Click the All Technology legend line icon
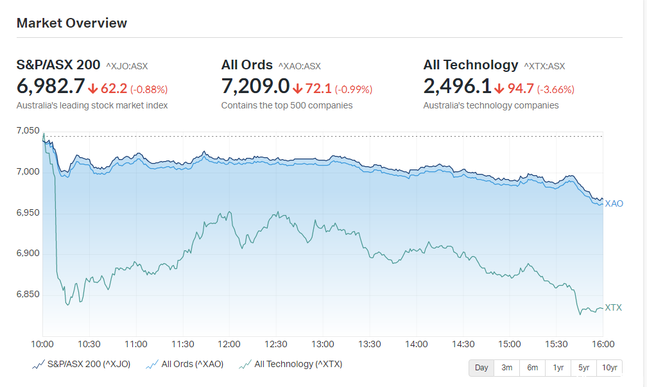 pyautogui.click(x=245, y=365)
